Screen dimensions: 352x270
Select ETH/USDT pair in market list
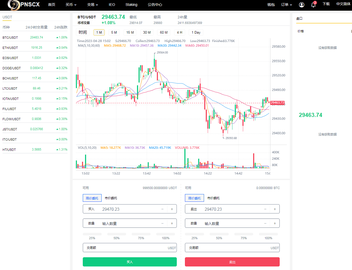click(x=10, y=48)
